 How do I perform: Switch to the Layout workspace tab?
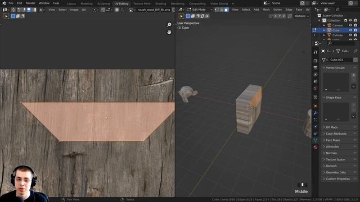[x=71, y=4]
